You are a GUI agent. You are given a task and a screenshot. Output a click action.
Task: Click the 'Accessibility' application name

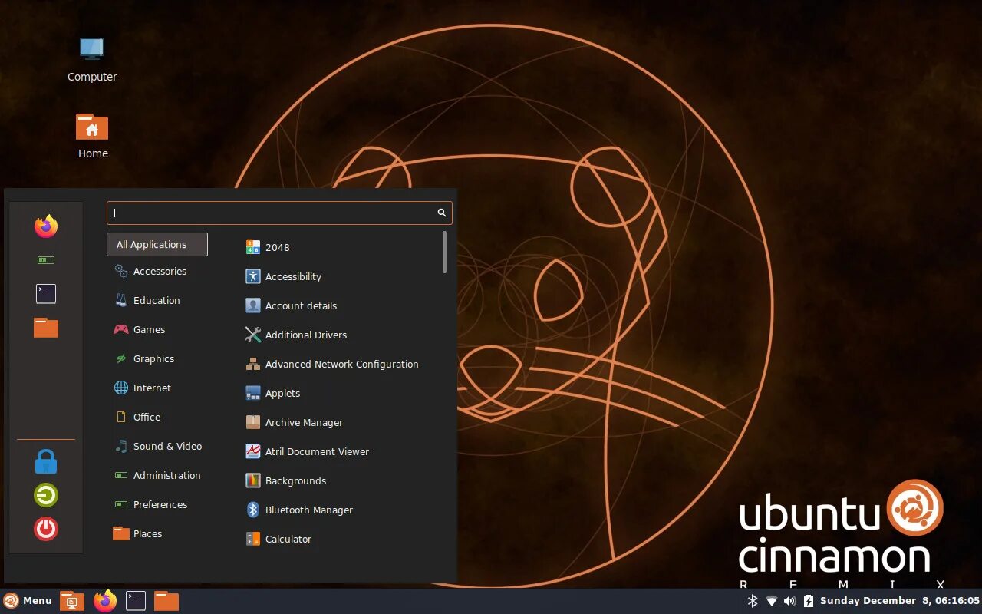(293, 276)
